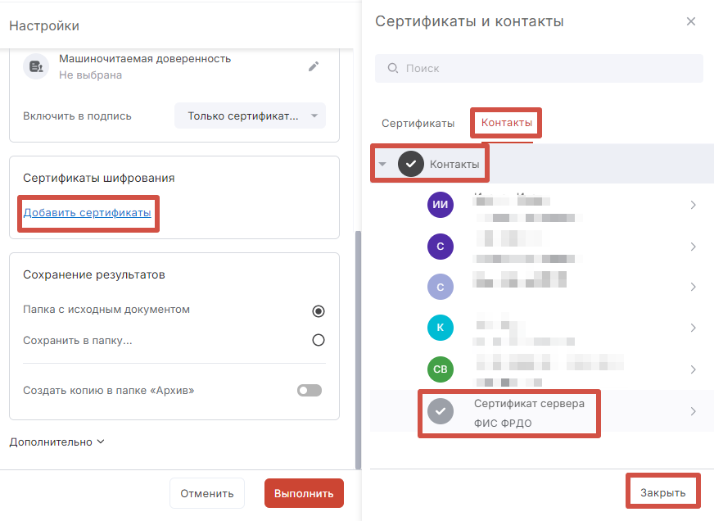The image size is (714, 521).
Task: Click the Сертификаты шифрования heading
Action: 99,178
